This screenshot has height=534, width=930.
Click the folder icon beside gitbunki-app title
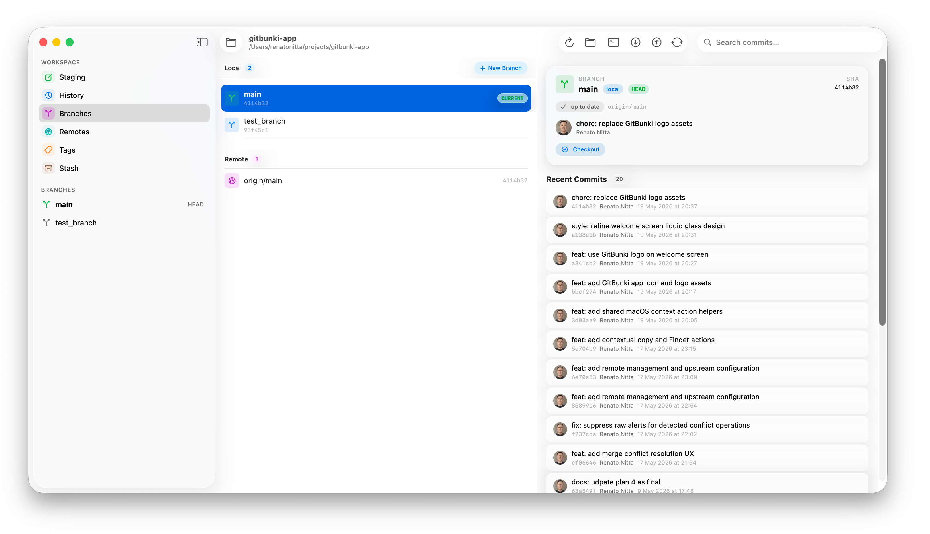(231, 42)
